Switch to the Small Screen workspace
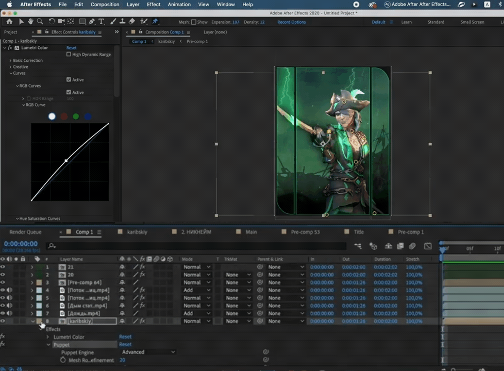504x371 pixels. pyautogui.click(x=472, y=22)
